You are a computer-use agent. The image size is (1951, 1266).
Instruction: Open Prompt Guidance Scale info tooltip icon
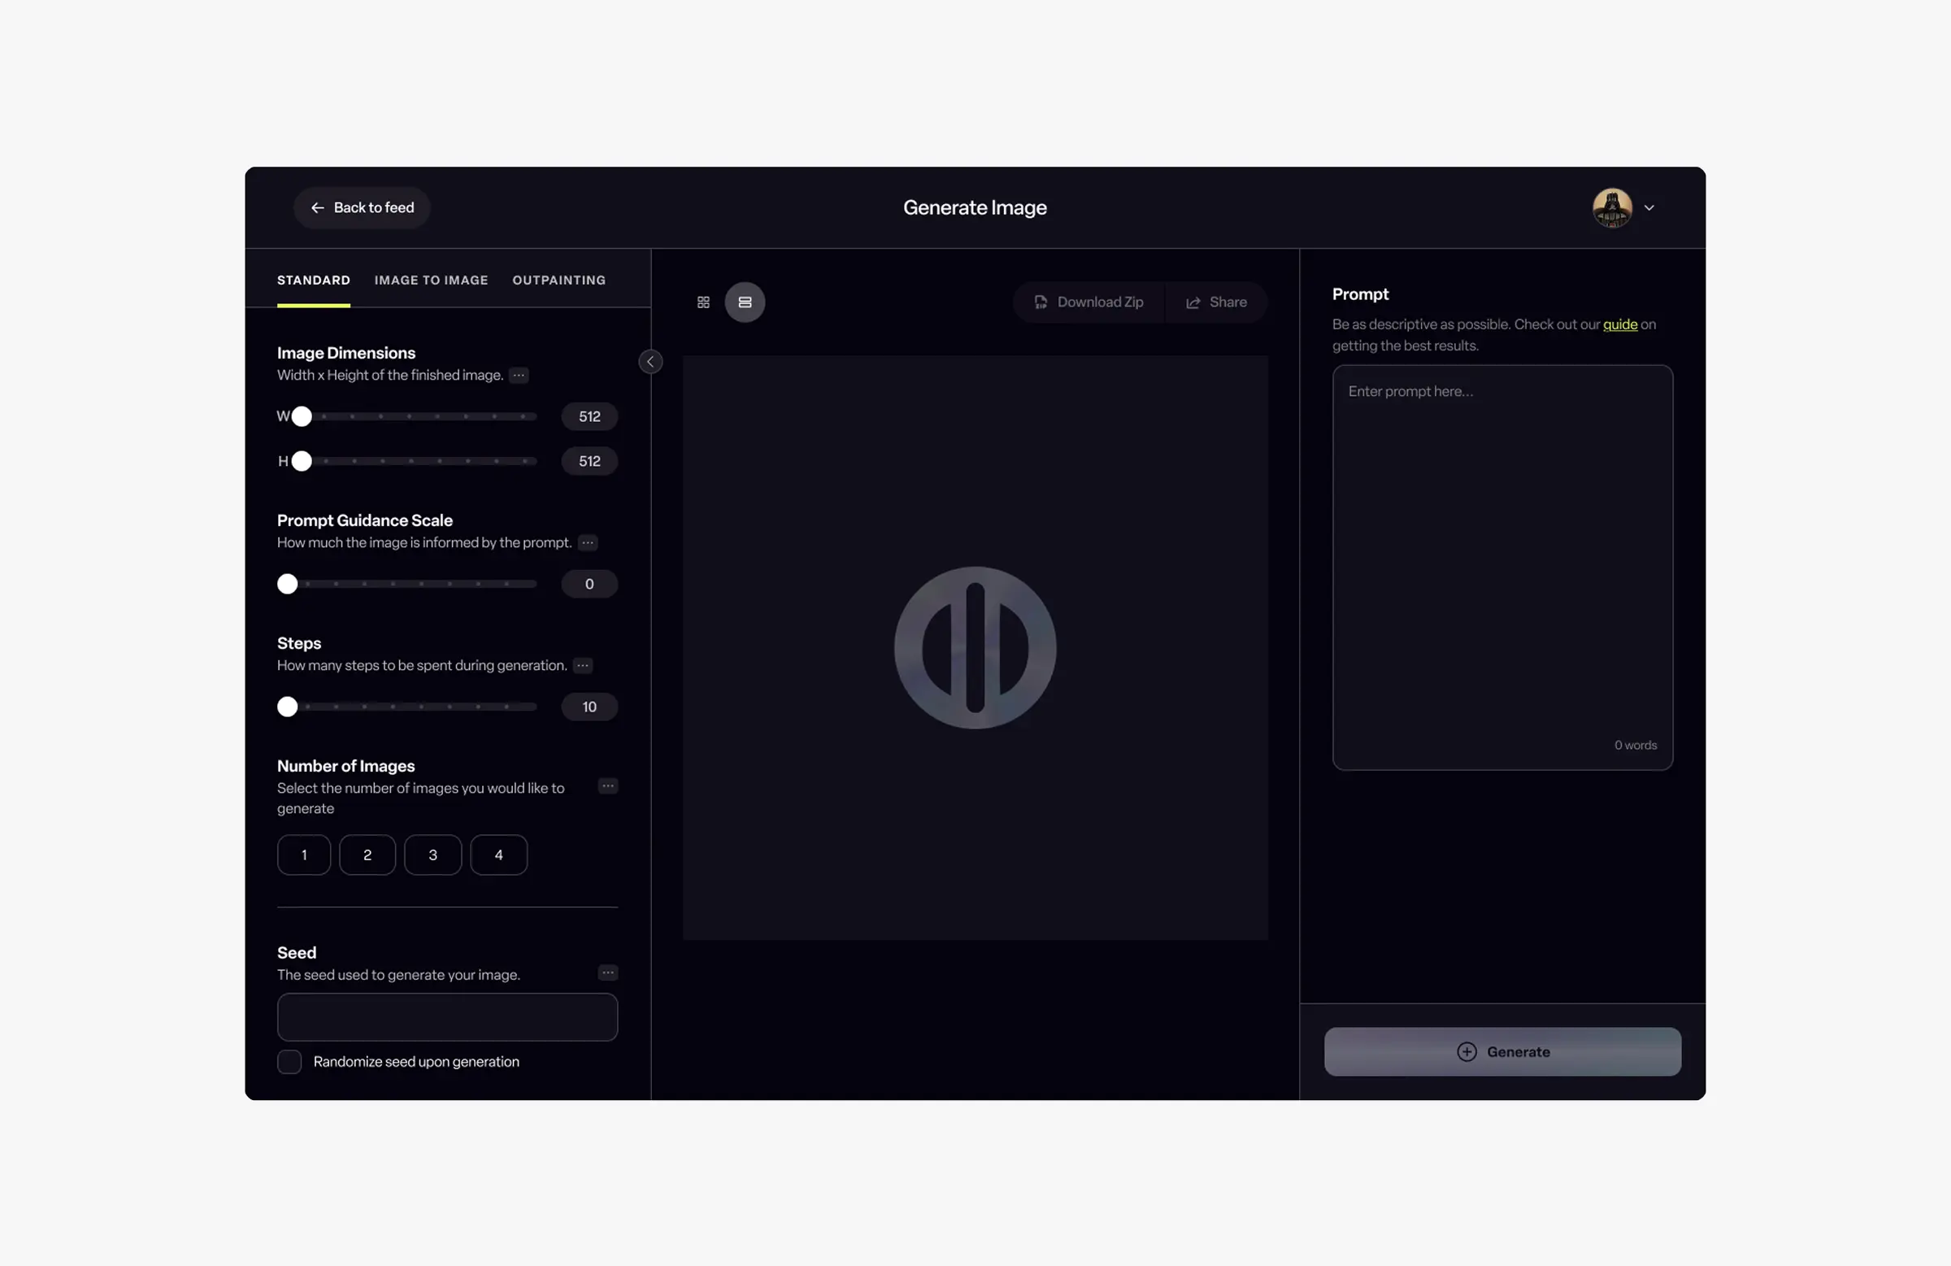587,543
